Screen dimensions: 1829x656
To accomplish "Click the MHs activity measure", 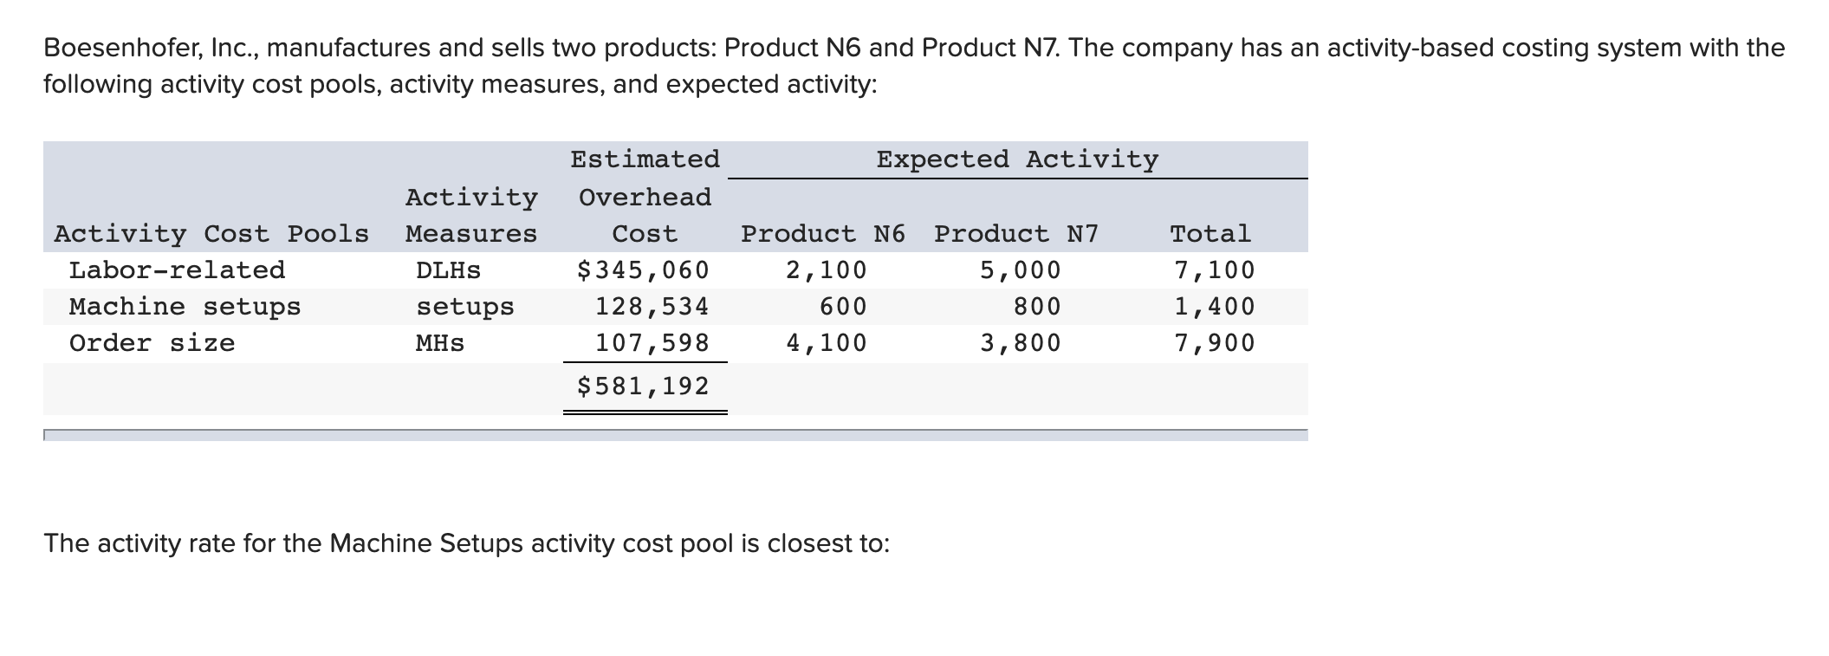I will tap(439, 343).
